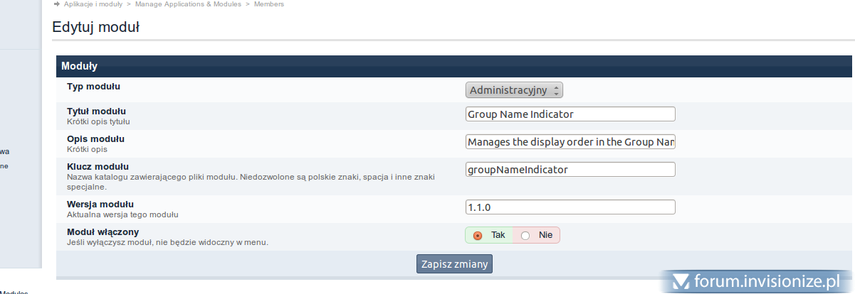Click the Klucz modułu input field

click(570, 170)
